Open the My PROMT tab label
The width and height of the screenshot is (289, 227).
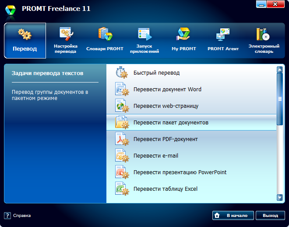point(184,49)
